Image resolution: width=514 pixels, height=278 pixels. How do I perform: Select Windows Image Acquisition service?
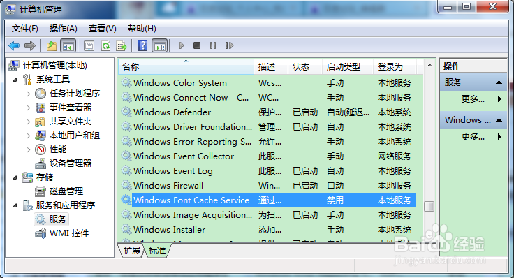click(267, 214)
